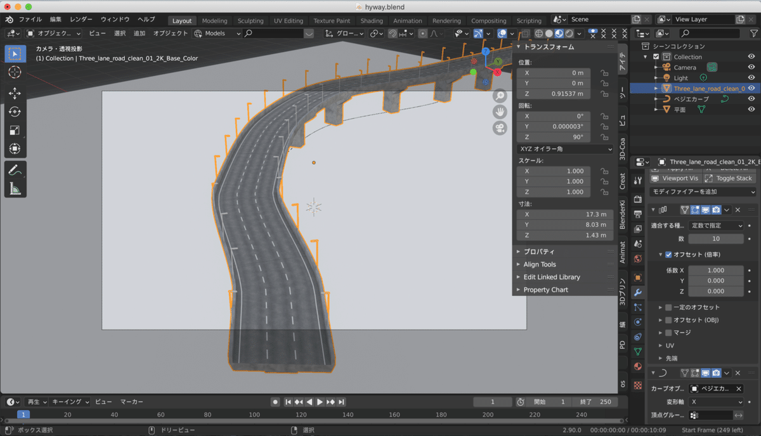Select the Move tool in the toolbar
The height and width of the screenshot is (436, 761).
[15, 93]
